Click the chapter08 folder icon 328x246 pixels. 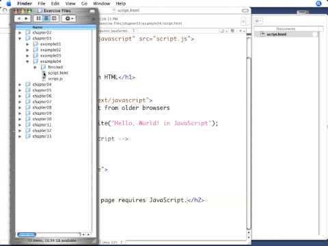[28, 107]
